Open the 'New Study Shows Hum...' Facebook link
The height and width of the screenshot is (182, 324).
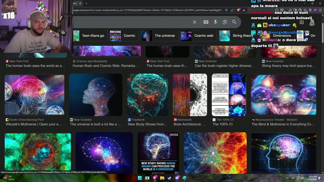pos(147,124)
